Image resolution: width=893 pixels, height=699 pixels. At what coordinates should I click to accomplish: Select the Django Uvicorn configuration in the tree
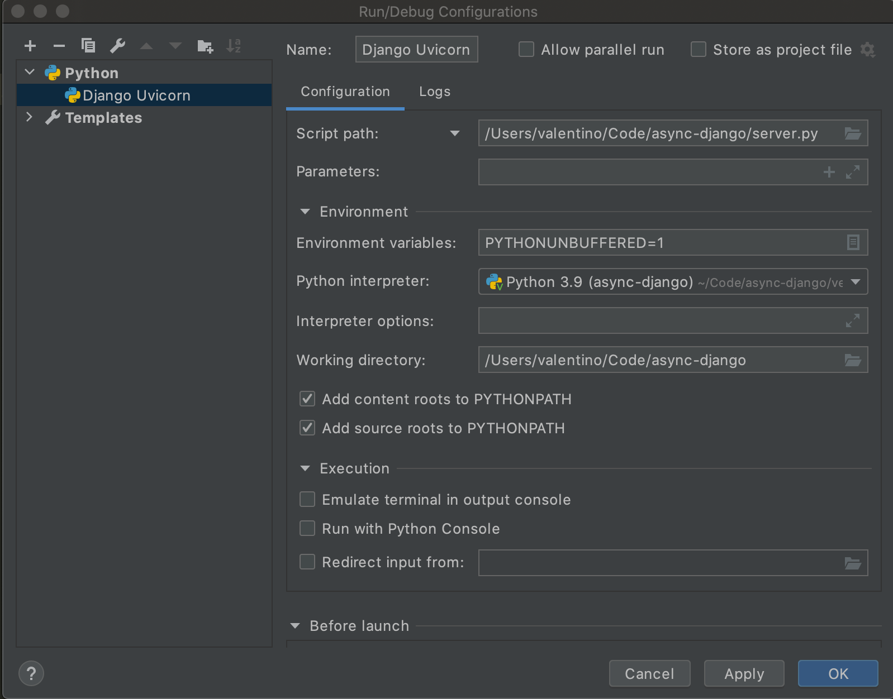144,95
